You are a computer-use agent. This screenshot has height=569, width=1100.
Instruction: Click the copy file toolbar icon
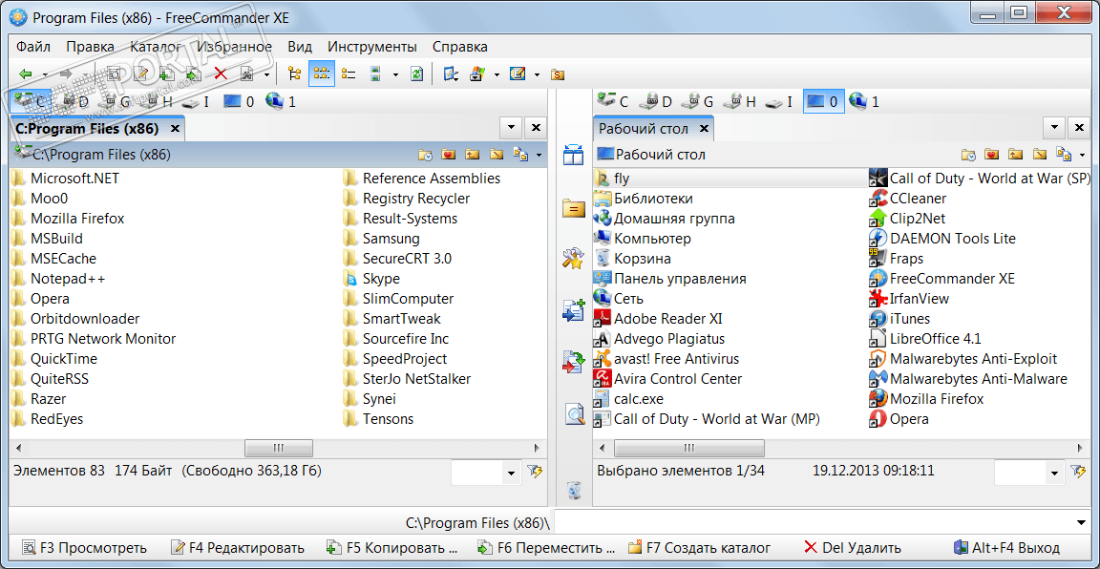[x=167, y=74]
